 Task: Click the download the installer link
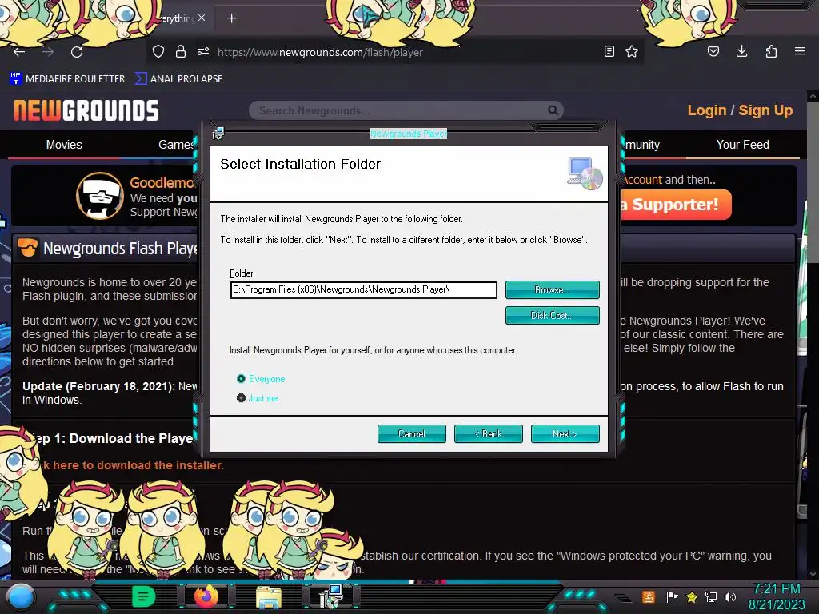coord(134,465)
